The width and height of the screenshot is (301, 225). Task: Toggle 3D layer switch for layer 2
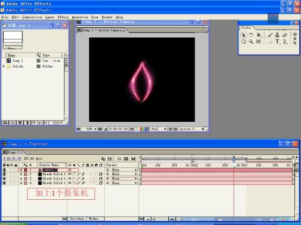101,175
